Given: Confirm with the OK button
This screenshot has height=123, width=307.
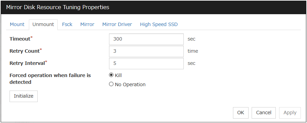Looking at the screenshot, I should point(241,113).
